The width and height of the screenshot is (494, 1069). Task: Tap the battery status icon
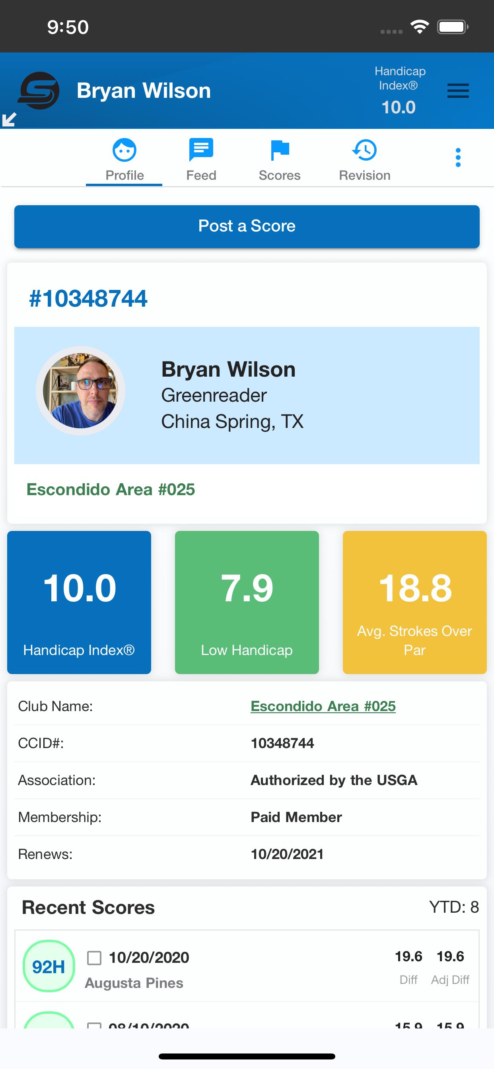click(453, 27)
